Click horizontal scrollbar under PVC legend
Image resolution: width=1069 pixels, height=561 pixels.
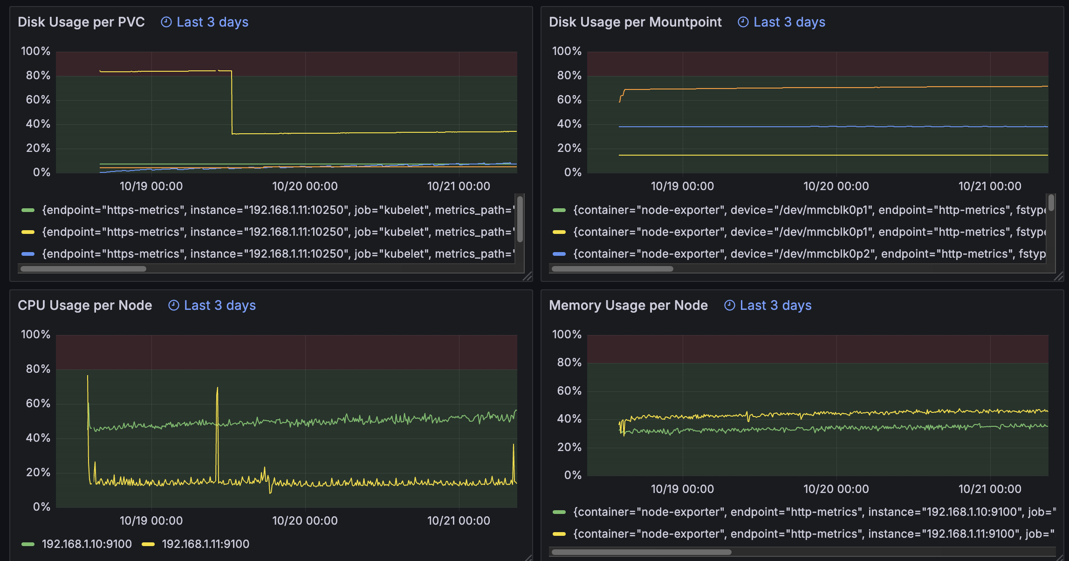click(83, 269)
